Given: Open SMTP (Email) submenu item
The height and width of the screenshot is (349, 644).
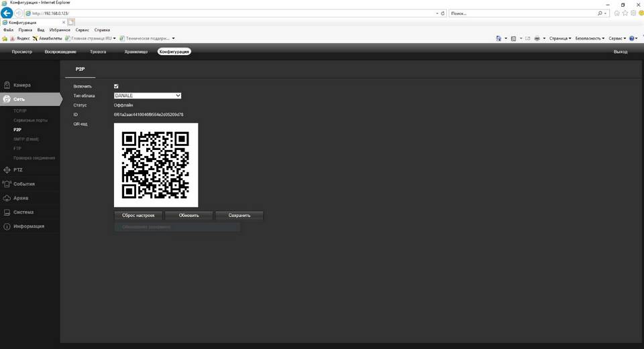Looking at the screenshot, I should 26,139.
